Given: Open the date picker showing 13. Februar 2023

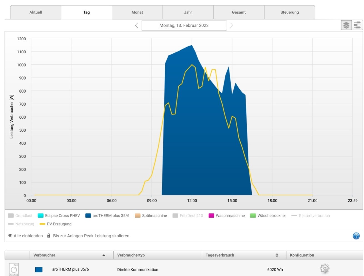Looking at the screenshot, I should point(184,25).
